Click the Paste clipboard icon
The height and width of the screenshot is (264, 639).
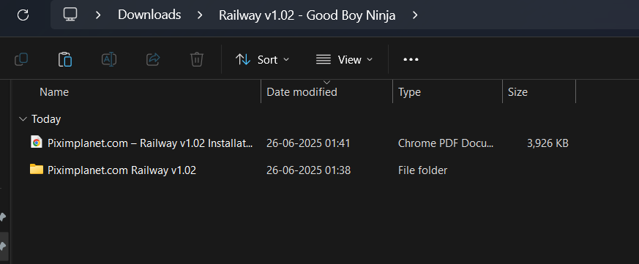(65, 59)
